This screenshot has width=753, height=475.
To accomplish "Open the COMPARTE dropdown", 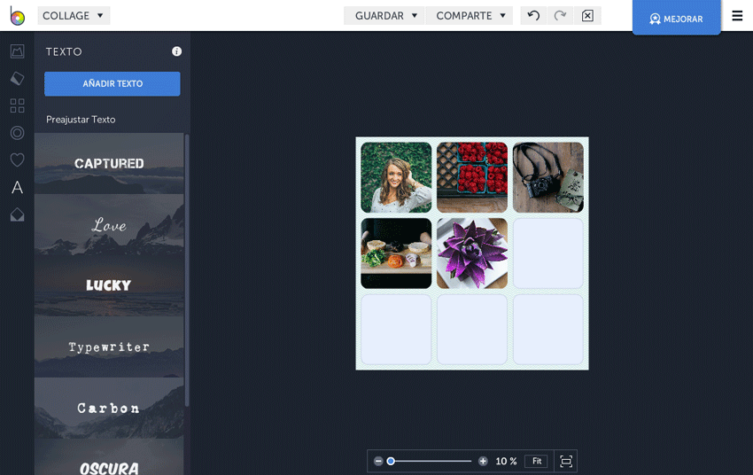I will [x=470, y=16].
